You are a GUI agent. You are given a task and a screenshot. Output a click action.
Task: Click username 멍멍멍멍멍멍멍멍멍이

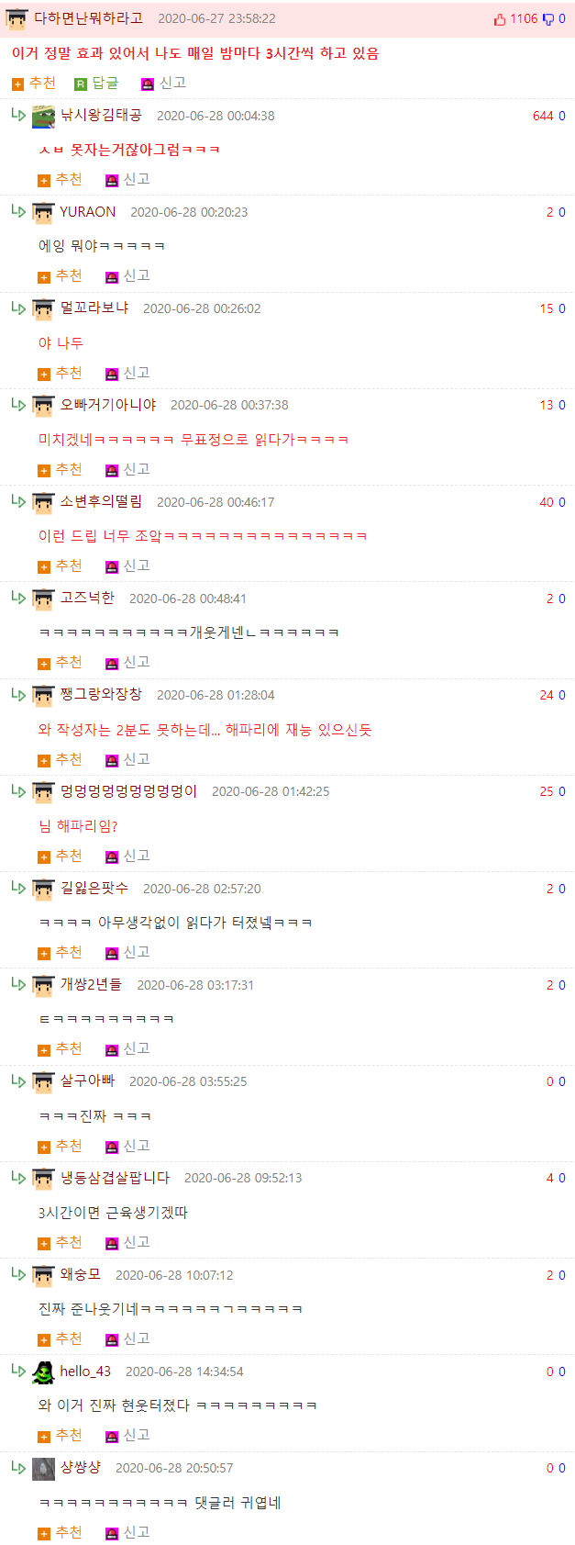[128, 791]
